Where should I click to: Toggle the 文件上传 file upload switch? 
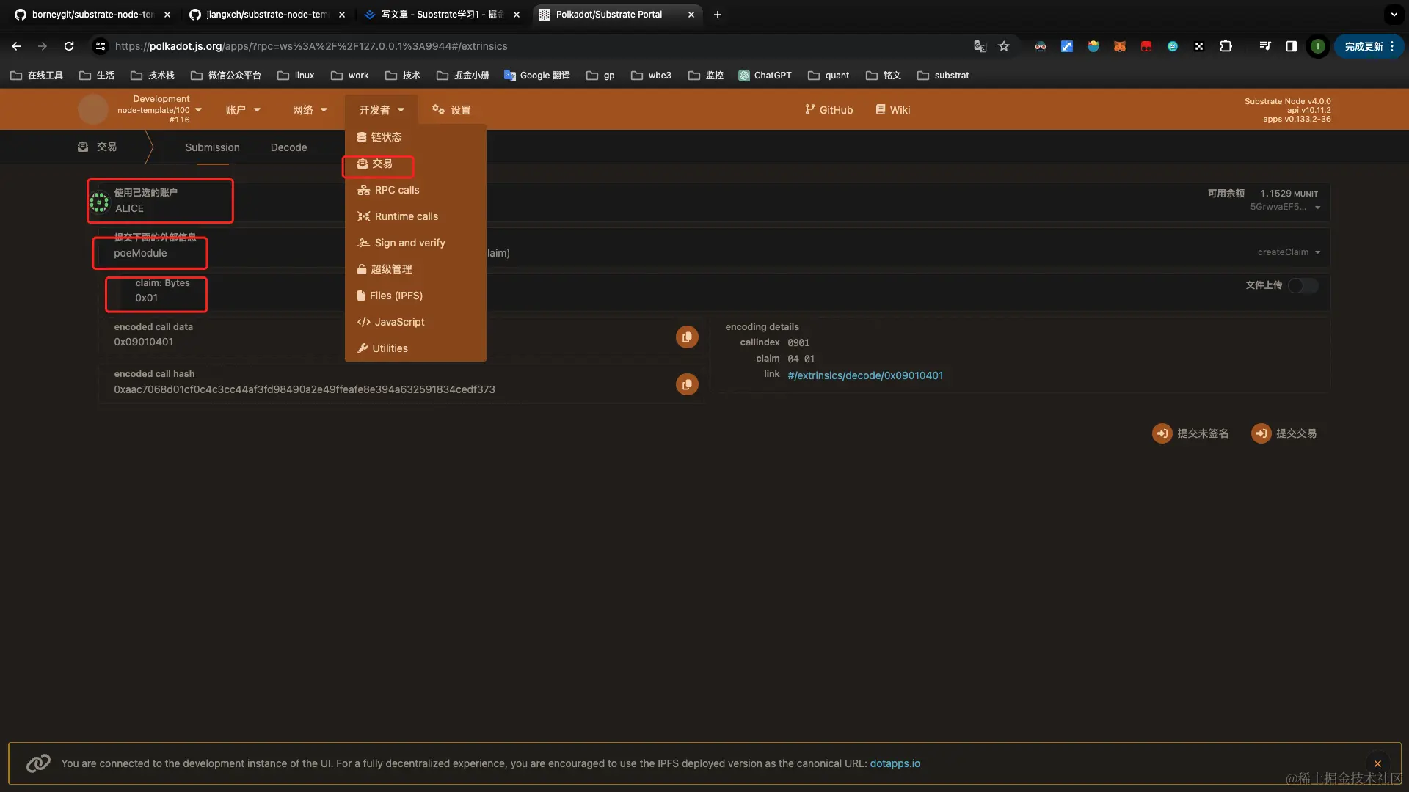[x=1303, y=285]
